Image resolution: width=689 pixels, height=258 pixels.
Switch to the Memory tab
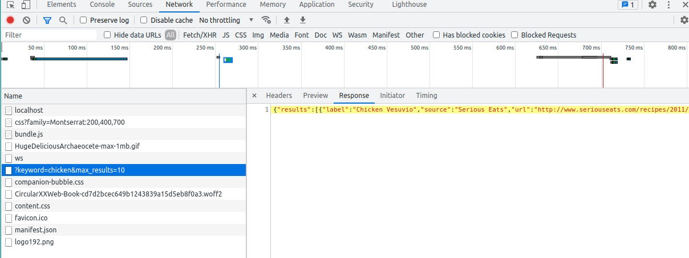[273, 5]
